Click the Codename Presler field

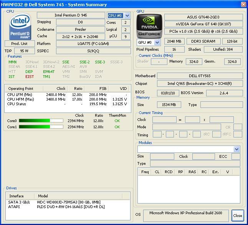(x=80, y=30)
